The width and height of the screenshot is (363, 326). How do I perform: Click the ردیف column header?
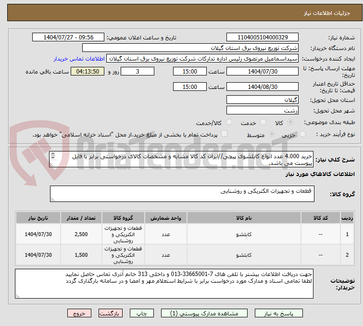pyautogui.click(x=347, y=218)
